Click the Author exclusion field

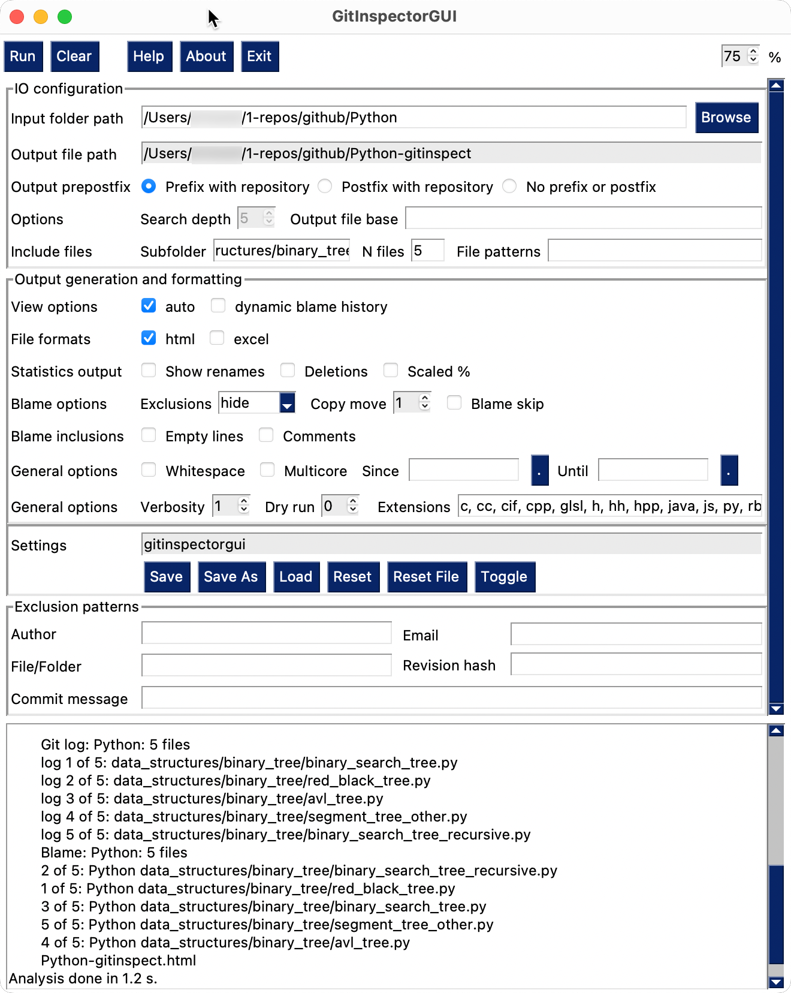(267, 633)
